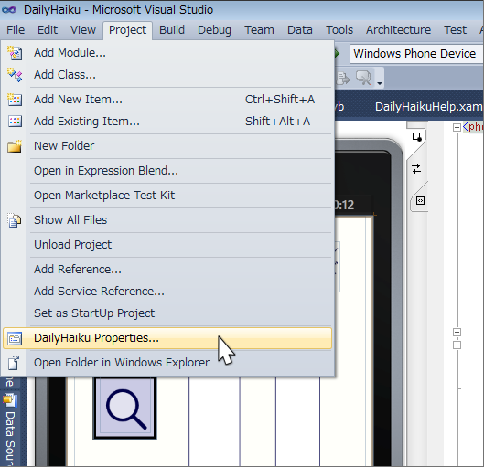The image size is (484, 467).
Task: Open the Test menu
Action: pyautogui.click(x=455, y=30)
